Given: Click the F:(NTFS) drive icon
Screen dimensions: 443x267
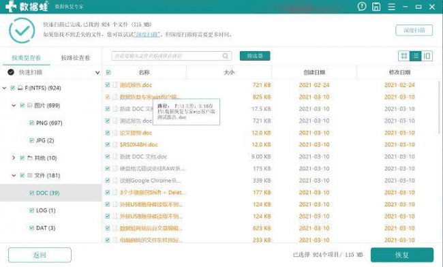Looking at the screenshot, I should tap(20, 88).
